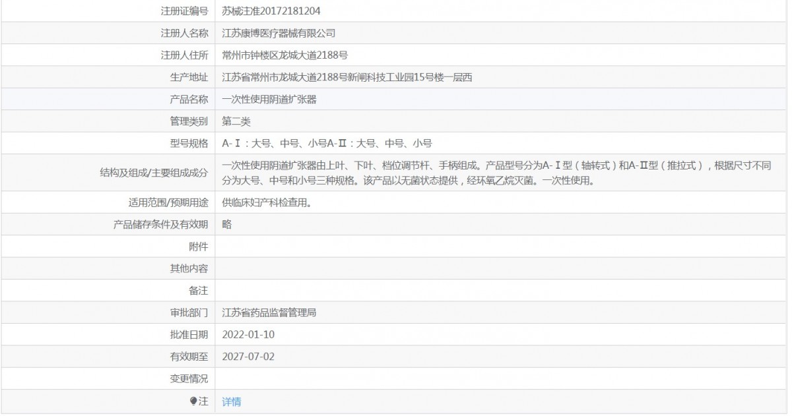This screenshot has width=792, height=416.
Task: Select the structure description paragraph
Action: [497, 172]
